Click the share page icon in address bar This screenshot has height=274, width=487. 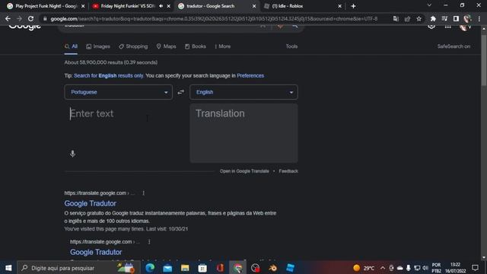pyautogui.click(x=407, y=18)
